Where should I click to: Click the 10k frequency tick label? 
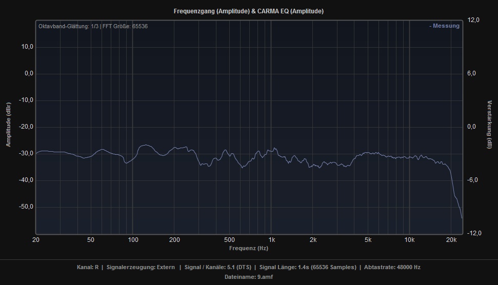409,240
